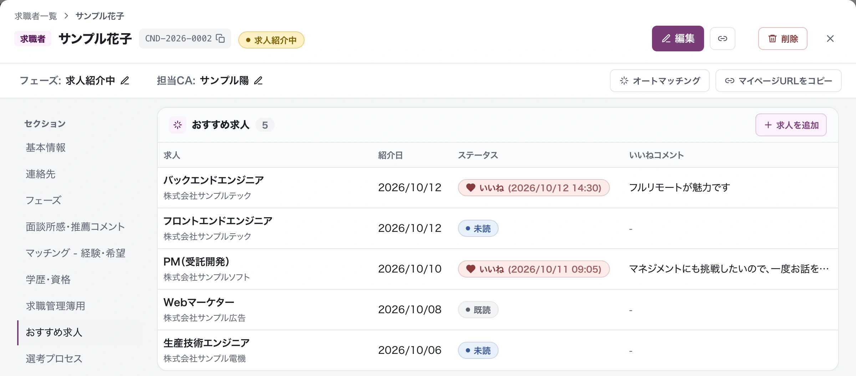The height and width of the screenshot is (376, 856).
Task: Close the candidate detail panel
Action: (x=830, y=39)
